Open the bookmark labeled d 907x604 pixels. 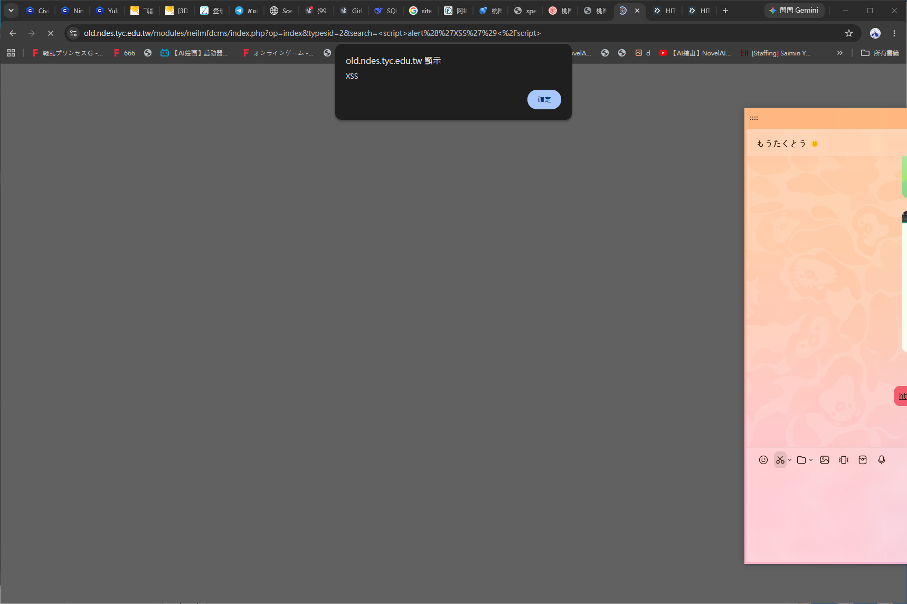pyautogui.click(x=643, y=53)
